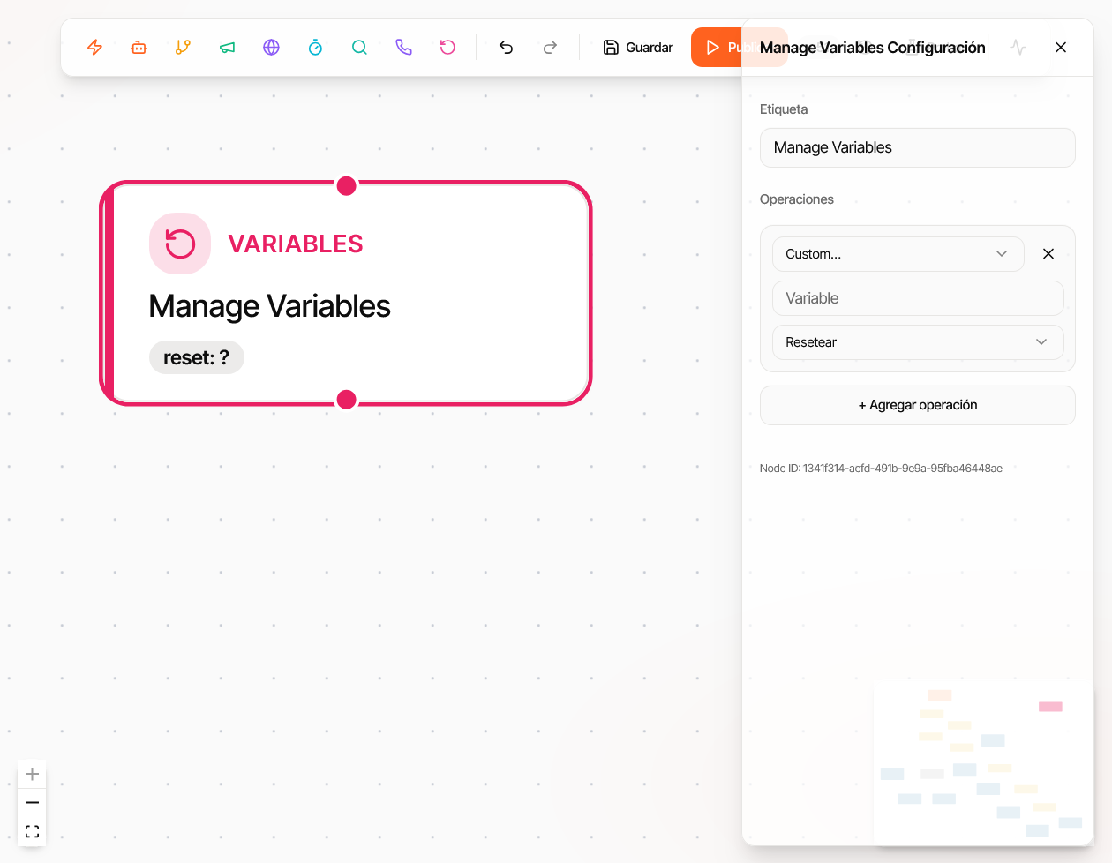Viewport: 1112px width, 863px height.
Task: Select the purple globe icon in the toolbar
Action: 271,48
